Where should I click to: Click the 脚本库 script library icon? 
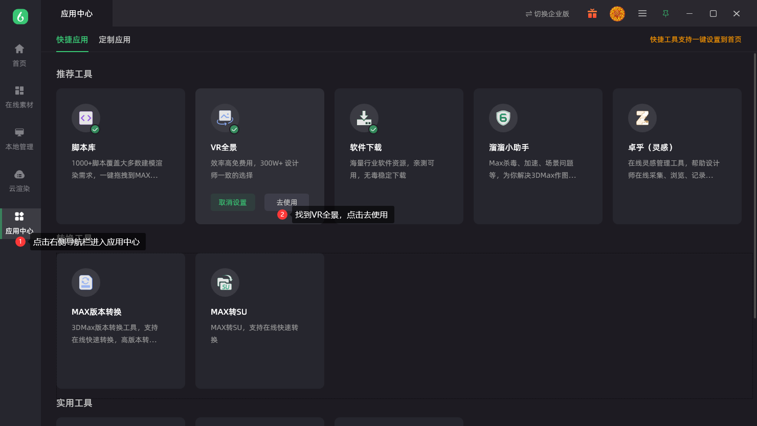click(86, 118)
